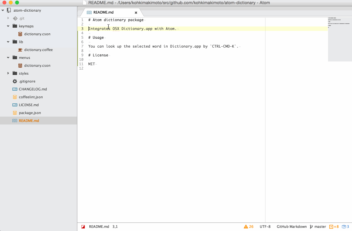
Task: Select the .git folder label
Action: coord(21,18)
